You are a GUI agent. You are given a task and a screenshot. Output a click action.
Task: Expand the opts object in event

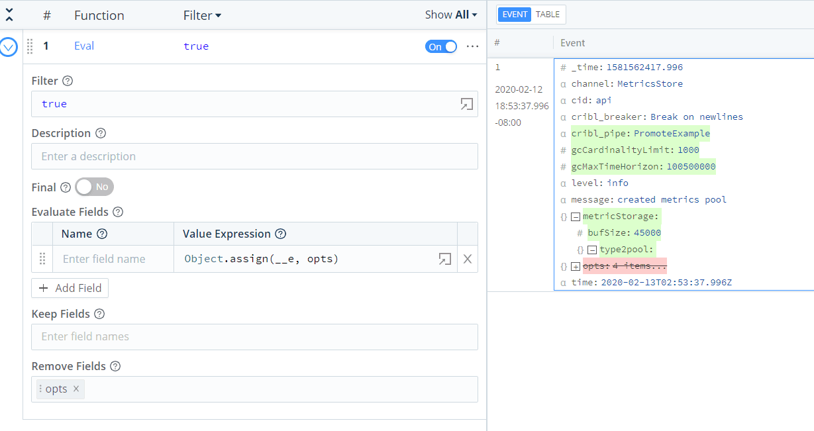(575, 266)
